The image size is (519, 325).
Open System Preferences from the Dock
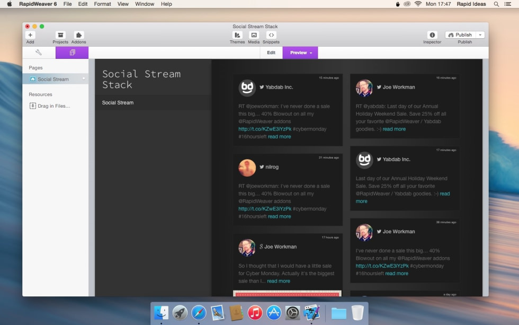[292, 312]
